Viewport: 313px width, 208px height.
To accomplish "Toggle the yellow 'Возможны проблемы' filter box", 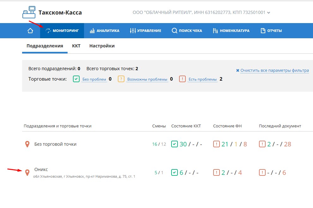I will tap(121, 79).
